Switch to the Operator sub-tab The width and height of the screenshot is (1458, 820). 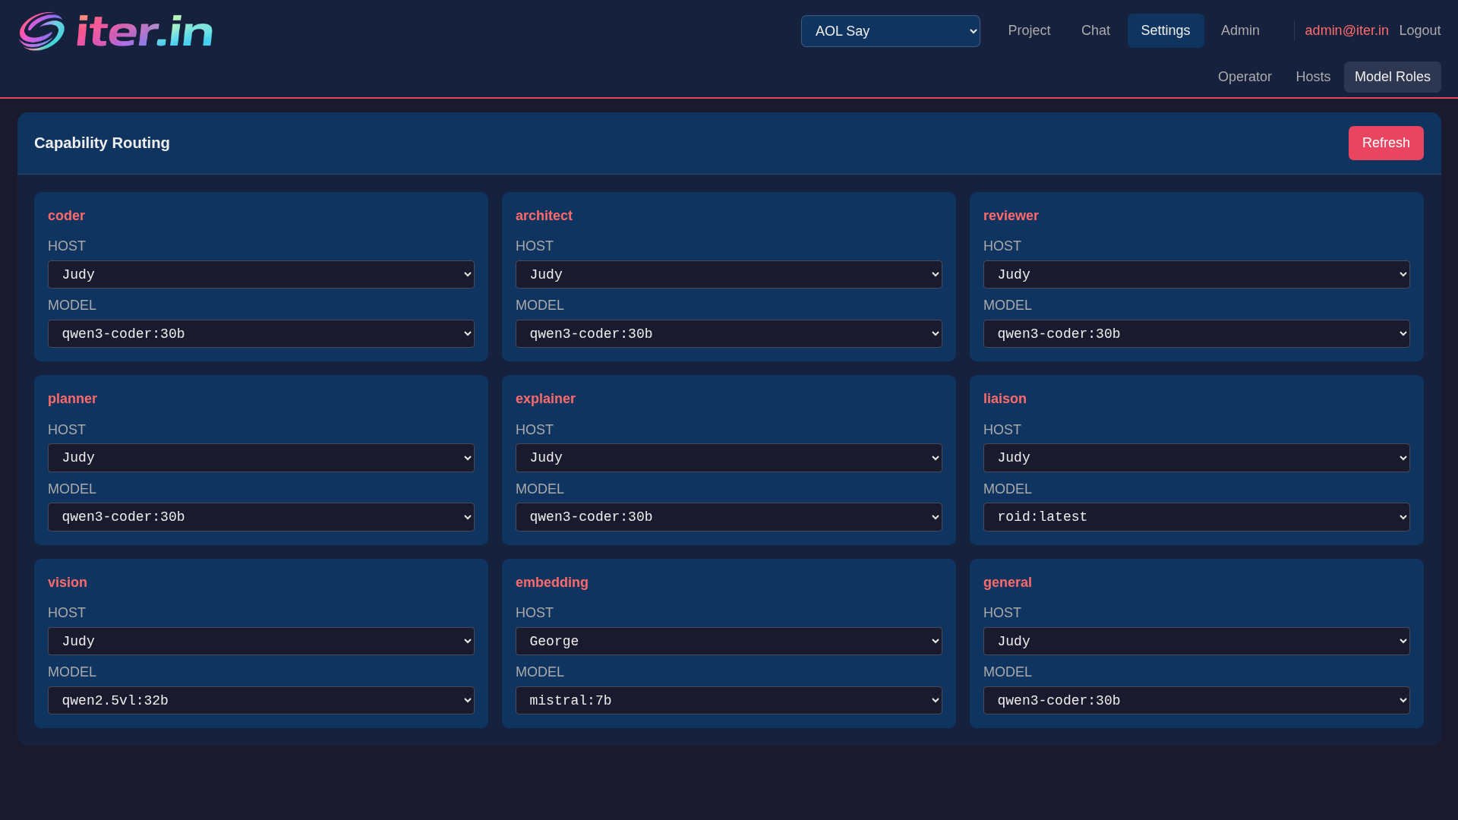coord(1244,77)
